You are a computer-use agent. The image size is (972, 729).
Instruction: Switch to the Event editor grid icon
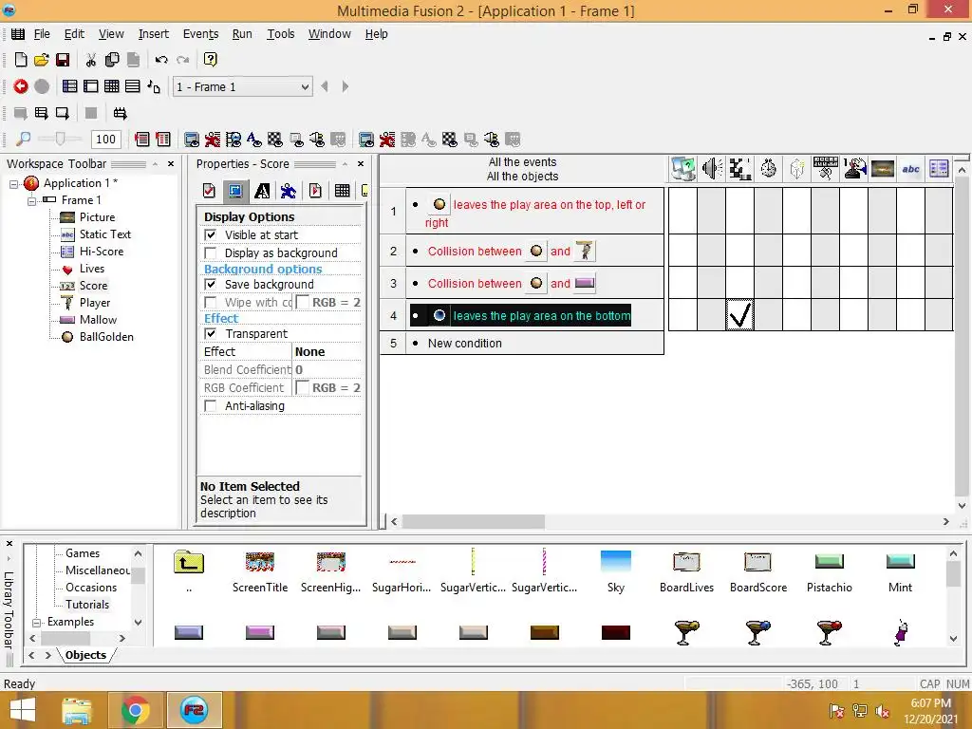point(112,86)
